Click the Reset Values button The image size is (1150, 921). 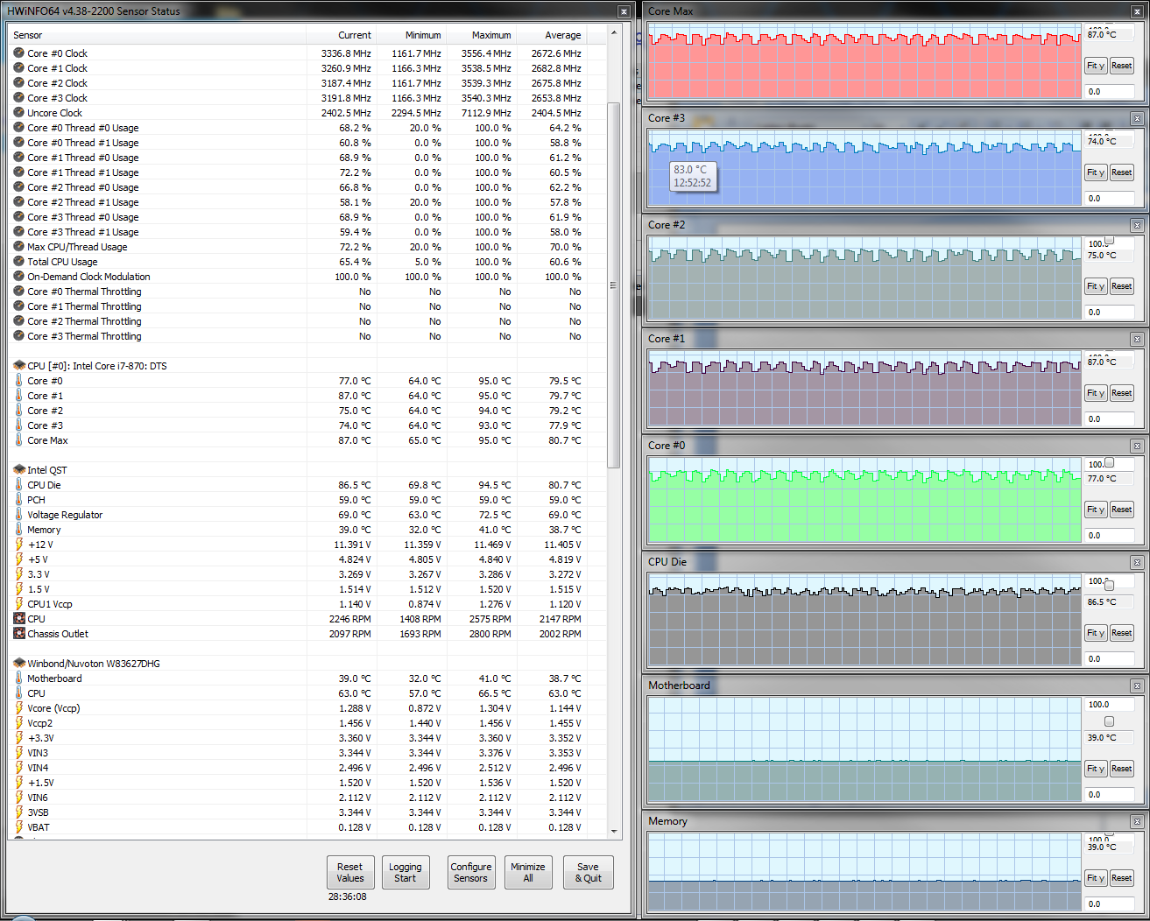click(350, 872)
